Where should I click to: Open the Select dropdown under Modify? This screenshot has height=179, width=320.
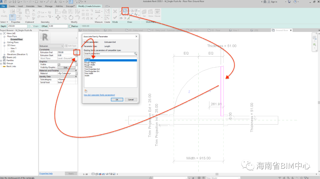(4, 22)
